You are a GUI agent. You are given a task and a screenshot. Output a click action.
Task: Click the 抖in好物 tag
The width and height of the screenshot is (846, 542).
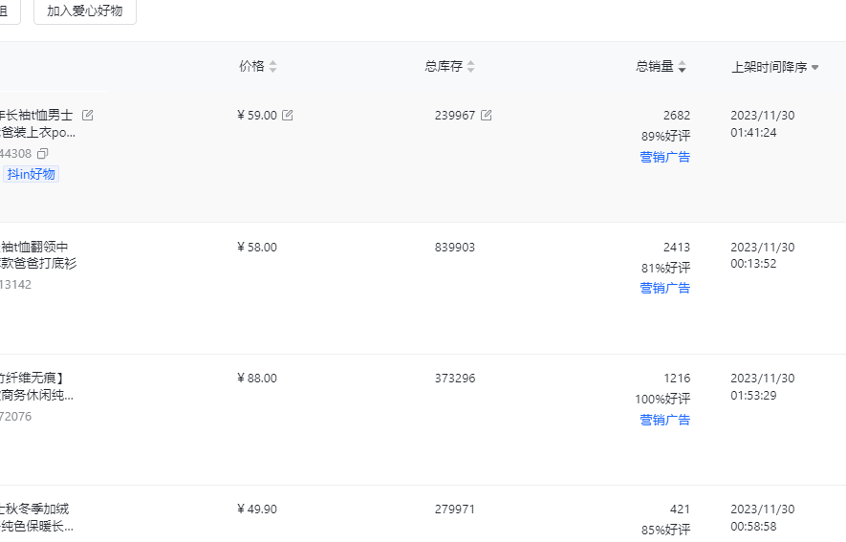[x=31, y=174]
